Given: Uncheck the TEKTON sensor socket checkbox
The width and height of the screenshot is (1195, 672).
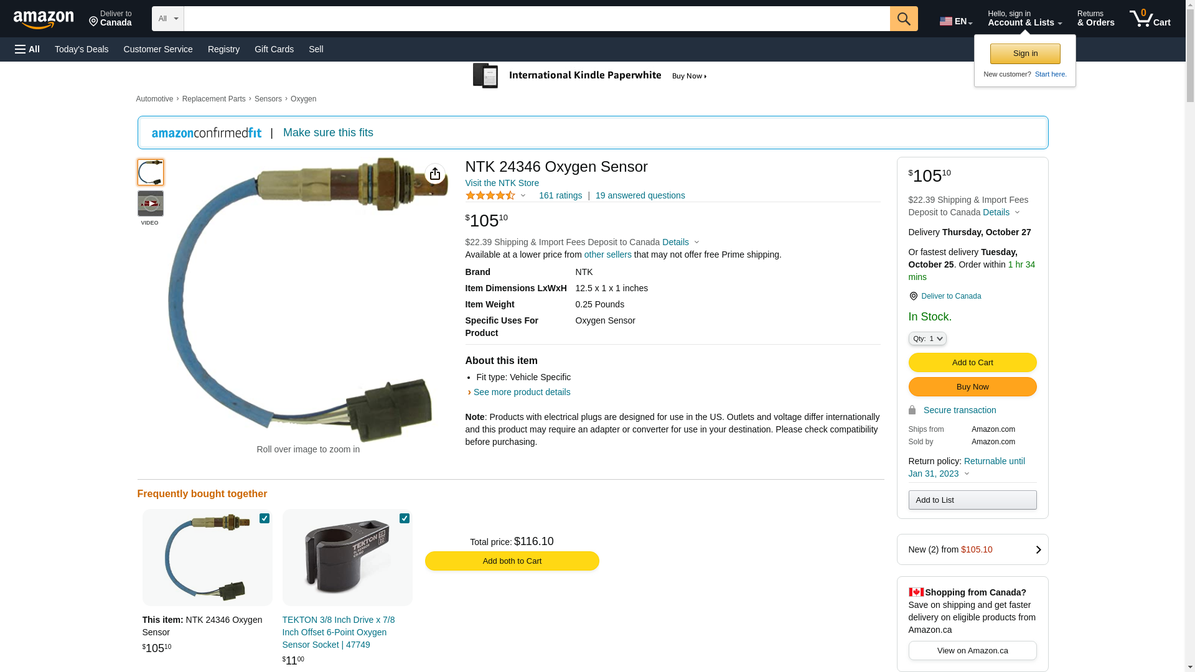Looking at the screenshot, I should coord(405,518).
